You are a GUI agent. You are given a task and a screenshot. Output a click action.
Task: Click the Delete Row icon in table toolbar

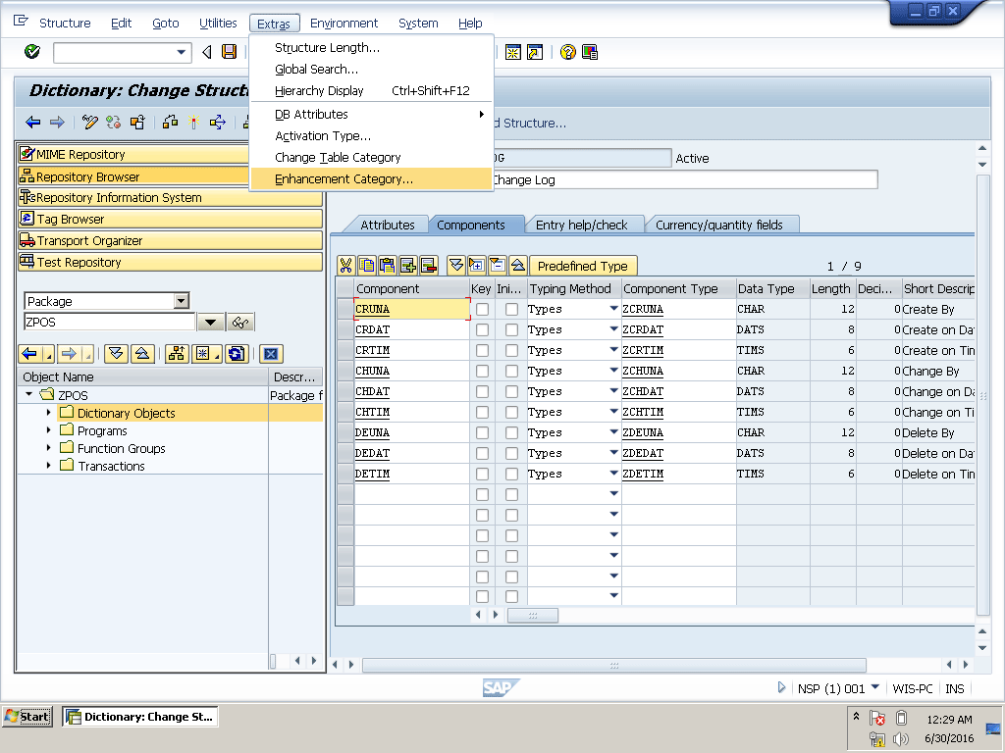428,265
